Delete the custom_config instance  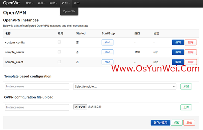pyautogui.click(x=190, y=42)
